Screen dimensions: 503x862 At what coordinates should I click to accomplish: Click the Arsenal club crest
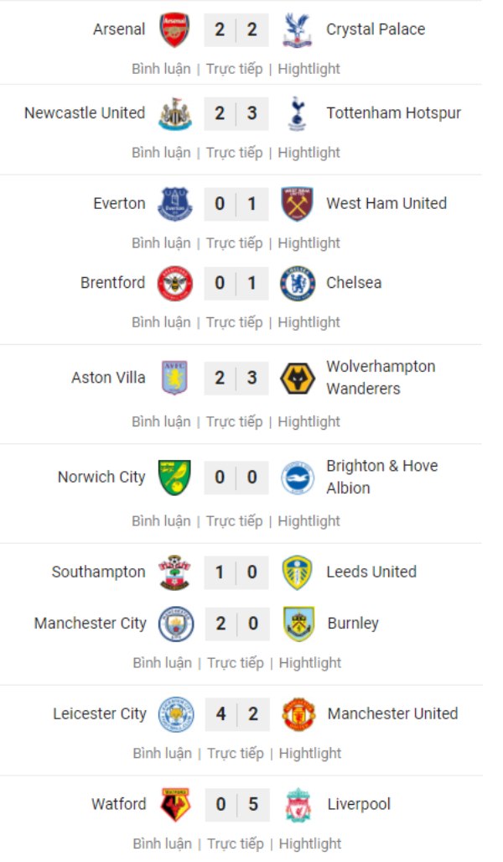175,29
